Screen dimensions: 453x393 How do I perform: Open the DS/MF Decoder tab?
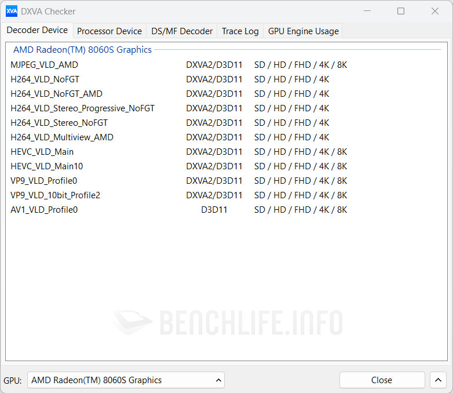182,31
